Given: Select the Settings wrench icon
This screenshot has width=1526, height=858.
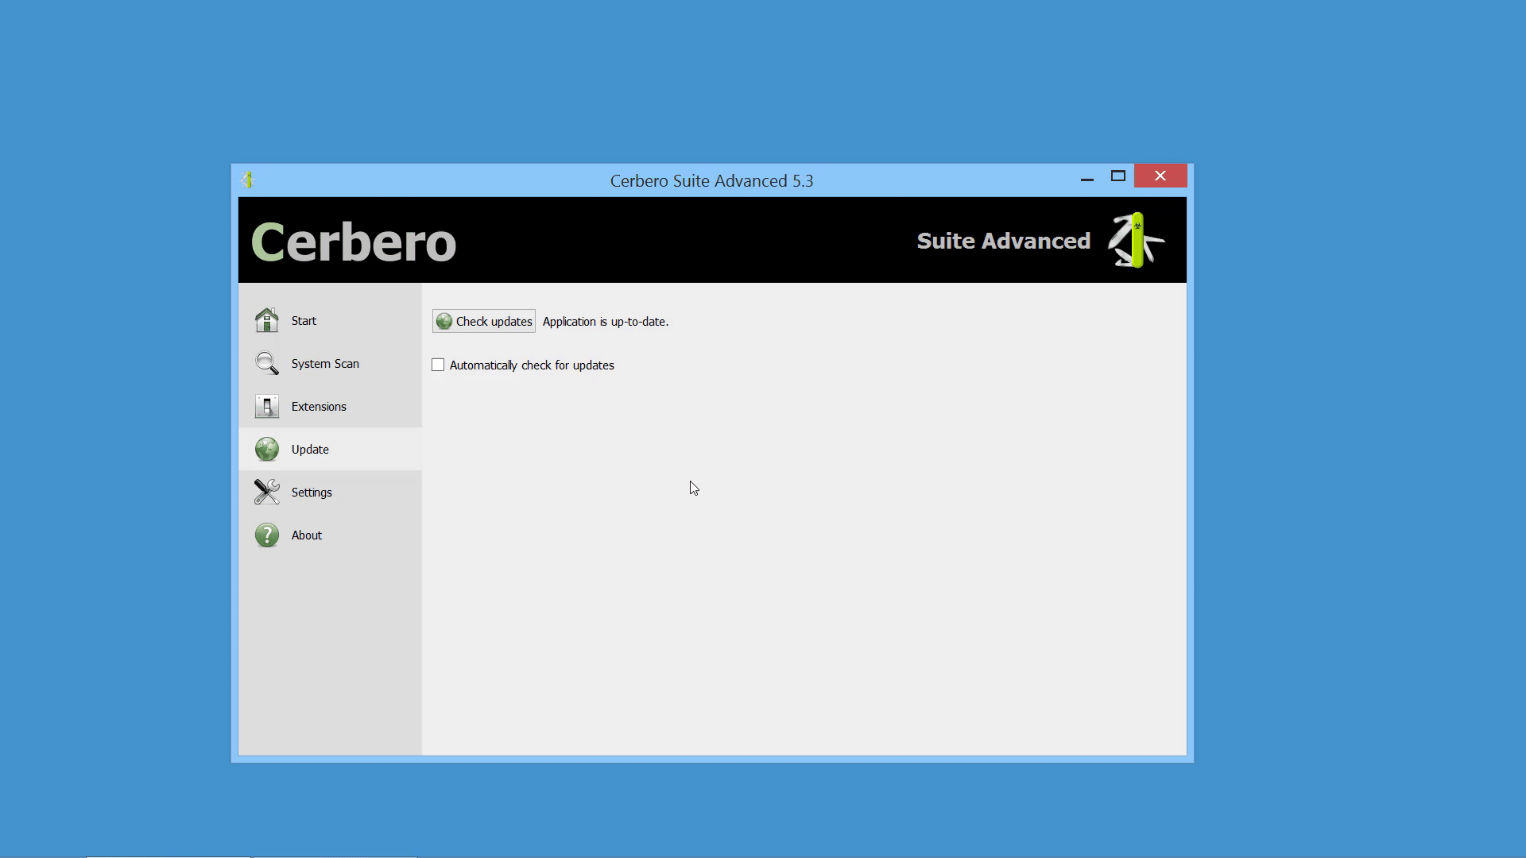Looking at the screenshot, I should [x=266, y=493].
